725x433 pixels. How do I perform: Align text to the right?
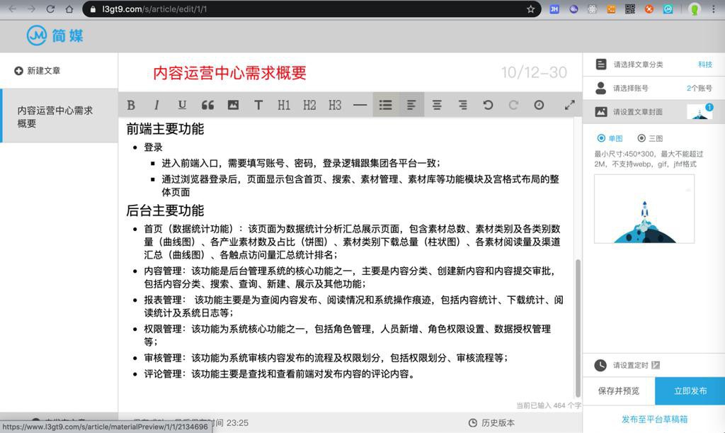pos(462,105)
